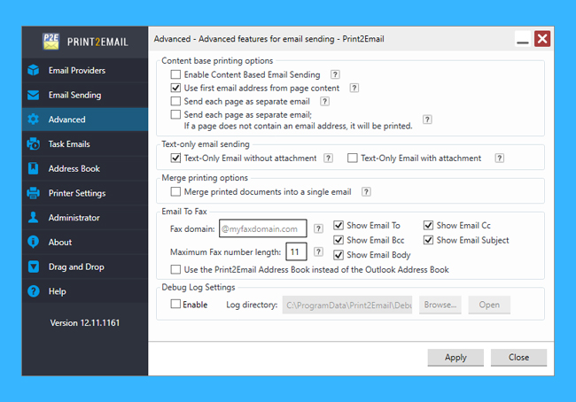This screenshot has height=402, width=576.
Task: Uncheck Text-Only Email without attachment
Action: click(175, 158)
